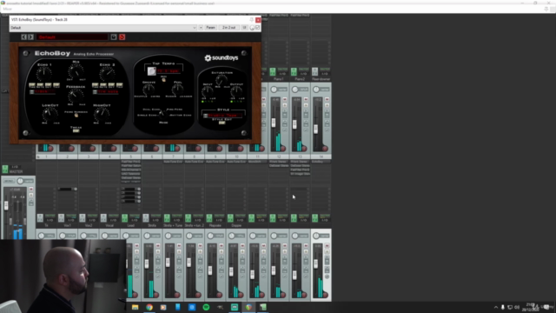Screen dimensions: 556x313
Task: Click the track 14 volume fader
Action: [315, 263]
